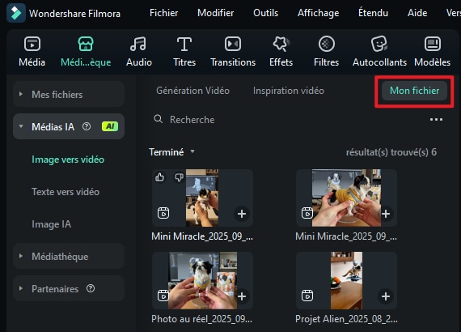Click the Recherche search field
The image size is (461, 332).
pyautogui.click(x=288, y=120)
